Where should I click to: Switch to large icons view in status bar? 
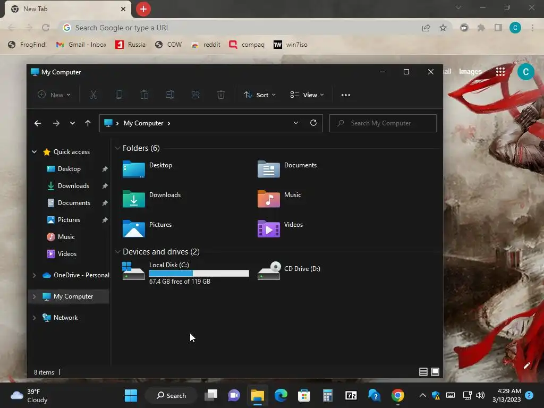pos(435,372)
